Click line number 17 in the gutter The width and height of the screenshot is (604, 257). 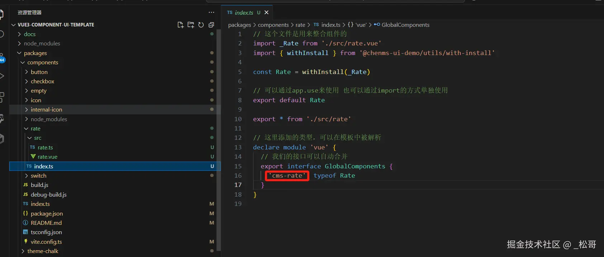point(238,185)
